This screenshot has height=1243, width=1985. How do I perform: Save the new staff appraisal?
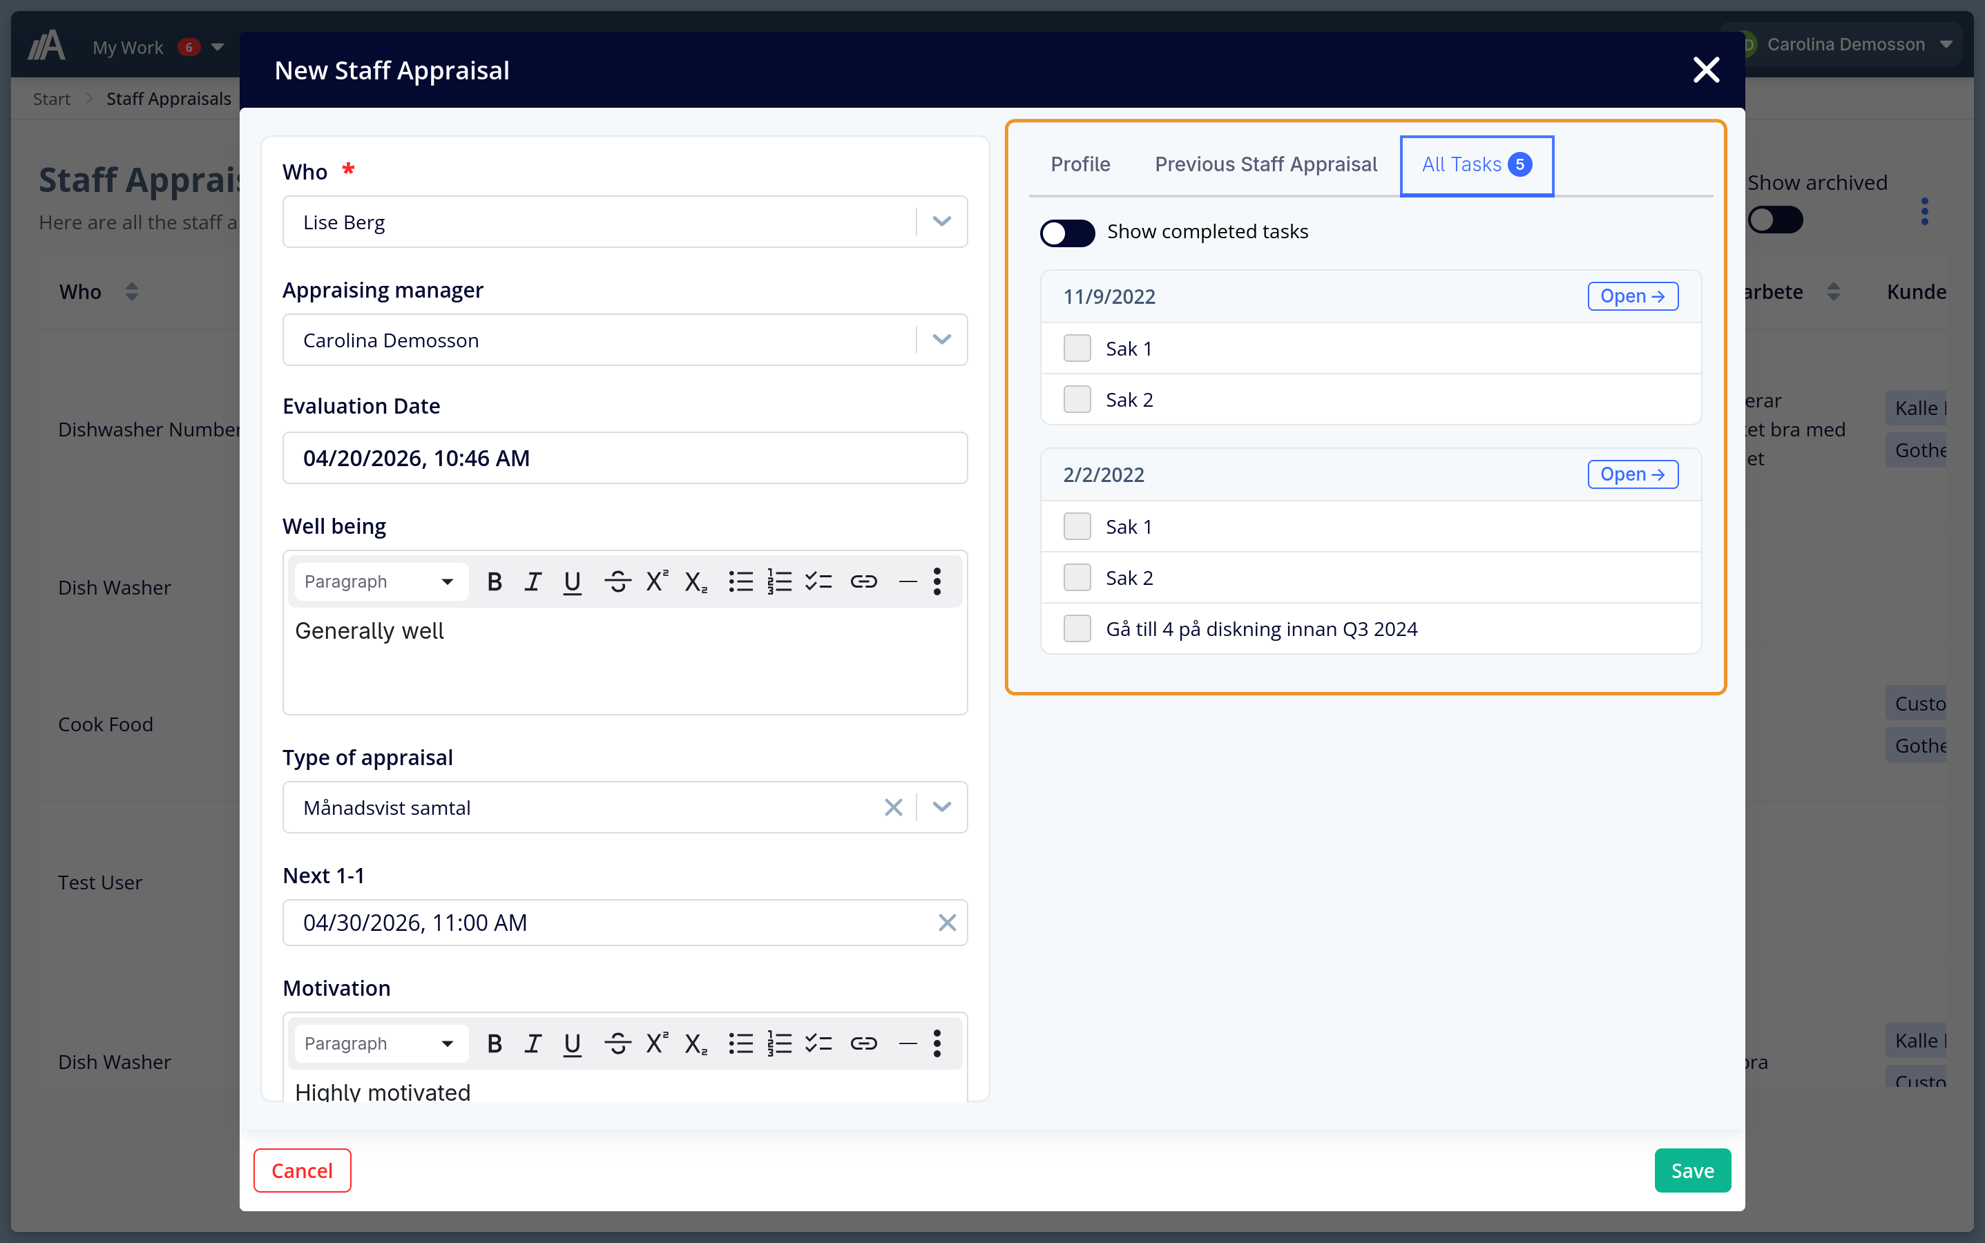(1691, 1170)
